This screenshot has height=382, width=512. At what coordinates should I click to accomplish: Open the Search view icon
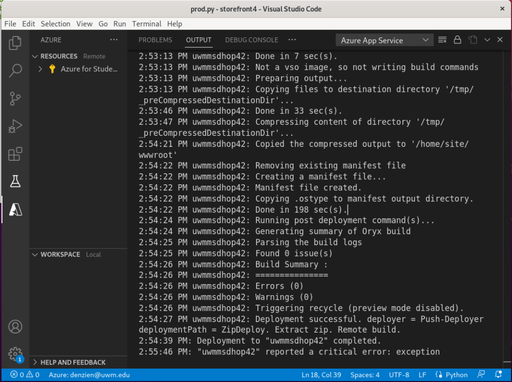pyautogui.click(x=15, y=70)
